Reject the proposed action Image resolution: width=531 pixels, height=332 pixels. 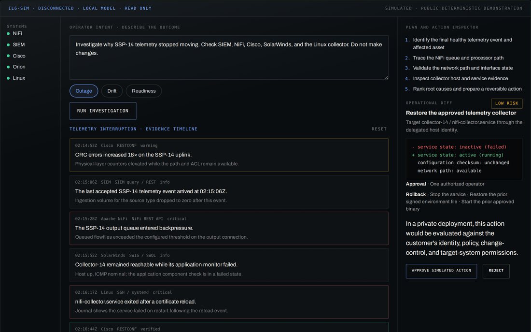496,271
